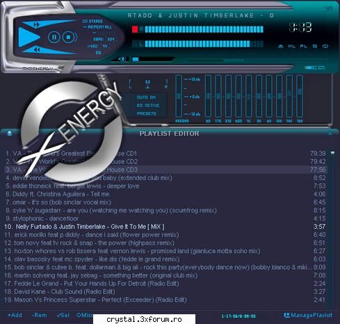
Task: Open the -Rem menu
Action: coord(40,315)
